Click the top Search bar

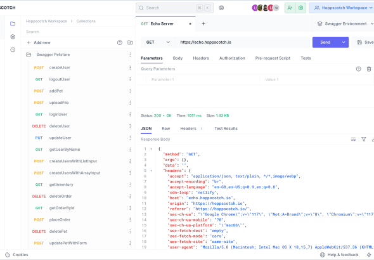pyautogui.click(x=174, y=8)
